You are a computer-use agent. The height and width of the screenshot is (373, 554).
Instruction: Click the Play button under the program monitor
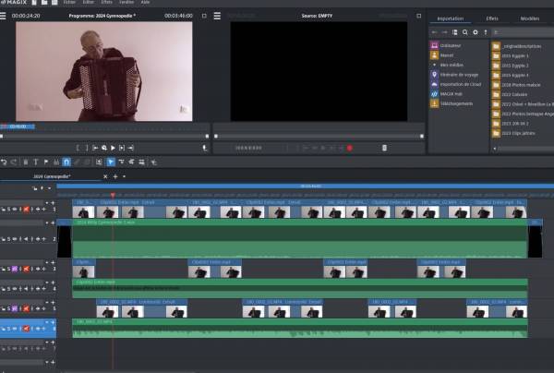[x=113, y=148]
